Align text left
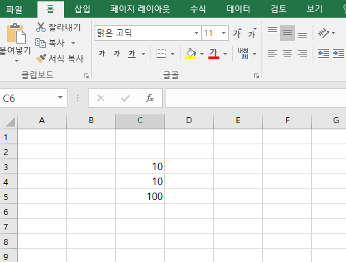346x262 pixels. pos(272,54)
